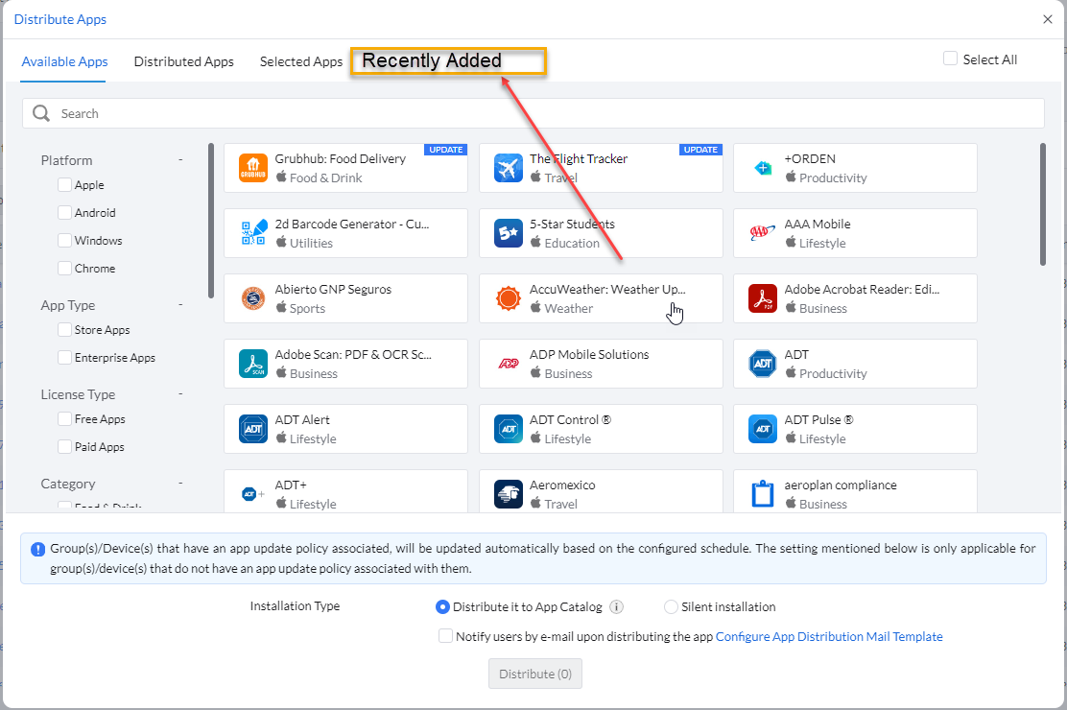
Task: Check the Store Apps filter
Action: coord(64,329)
